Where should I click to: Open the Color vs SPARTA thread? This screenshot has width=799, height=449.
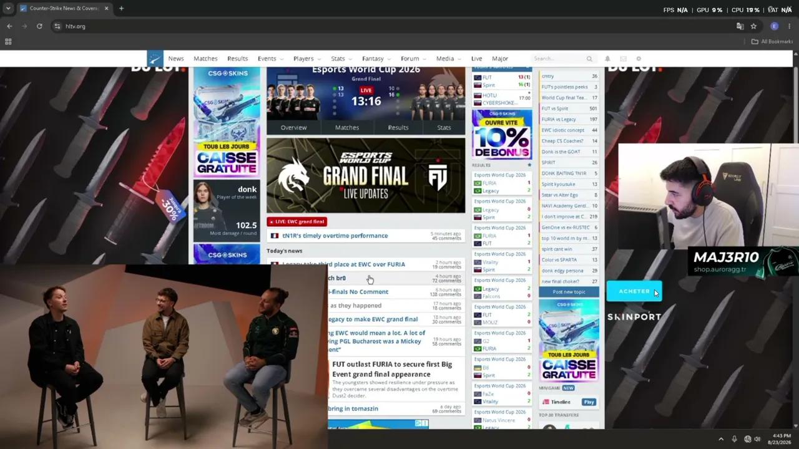pos(569,259)
